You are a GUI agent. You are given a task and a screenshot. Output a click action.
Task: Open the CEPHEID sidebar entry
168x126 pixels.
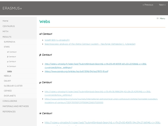8,91
